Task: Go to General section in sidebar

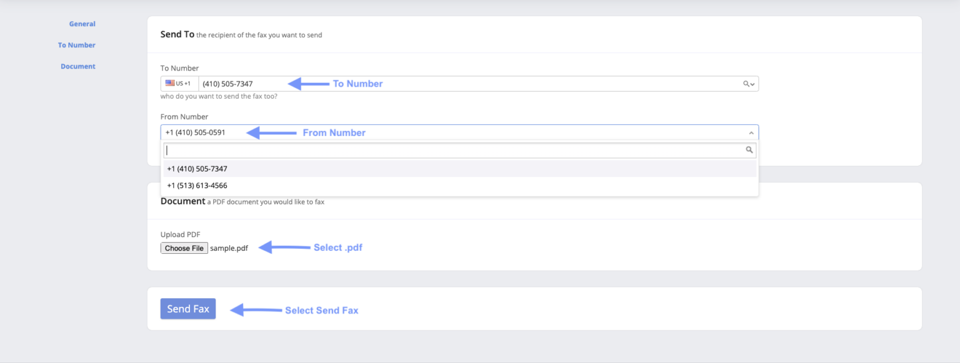Action: click(x=82, y=24)
